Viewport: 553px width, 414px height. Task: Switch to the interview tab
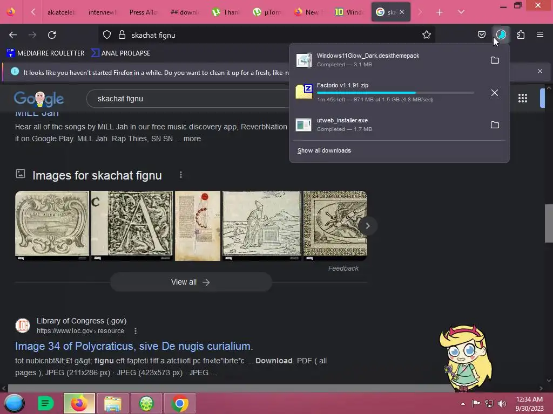[x=102, y=12]
